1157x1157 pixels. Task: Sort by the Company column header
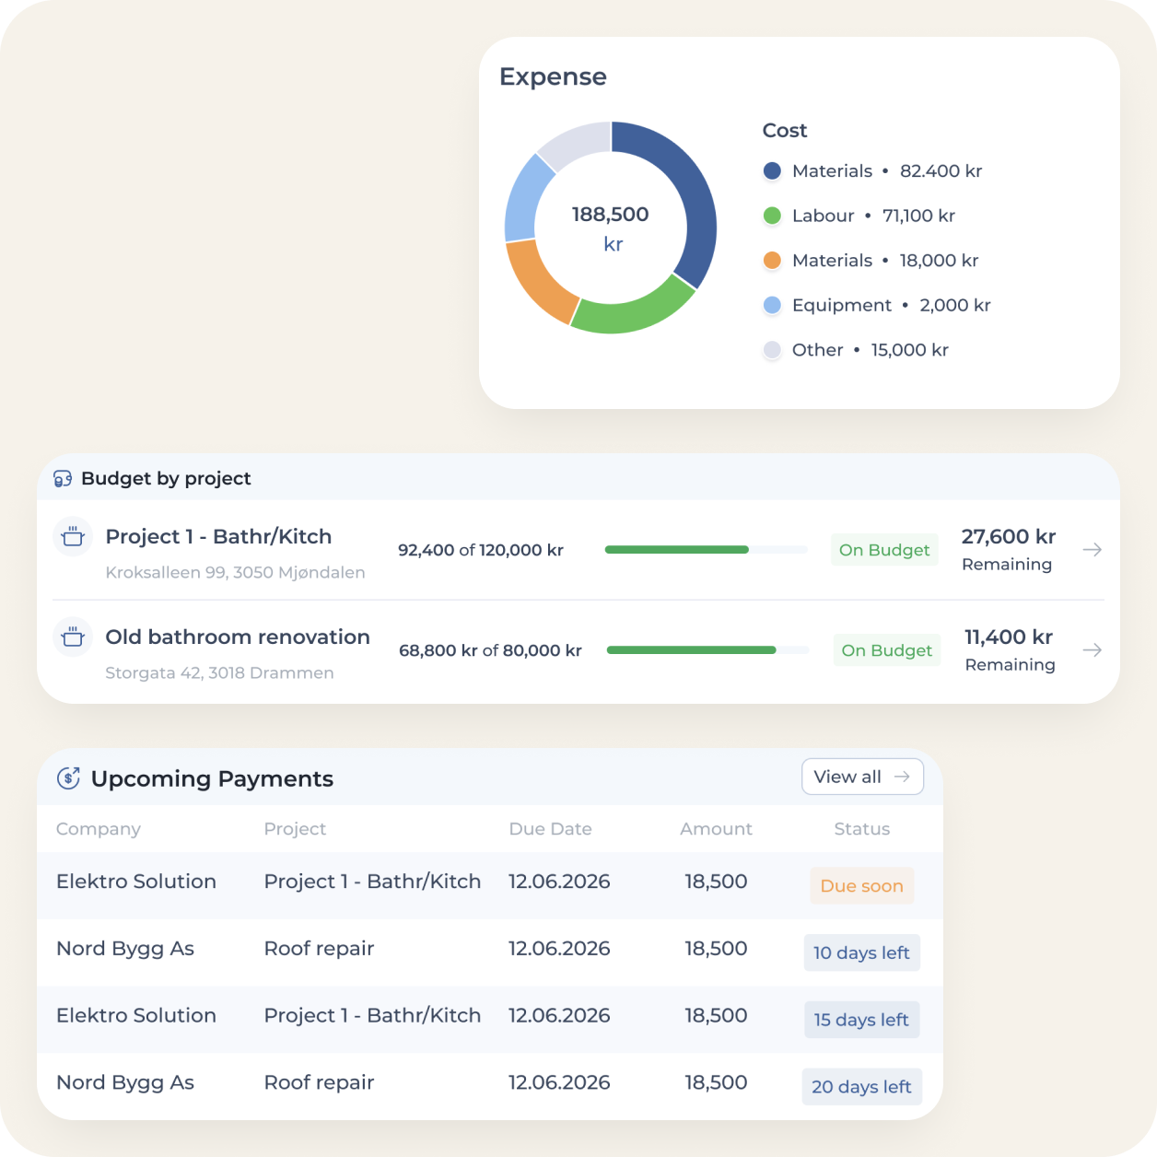click(99, 829)
